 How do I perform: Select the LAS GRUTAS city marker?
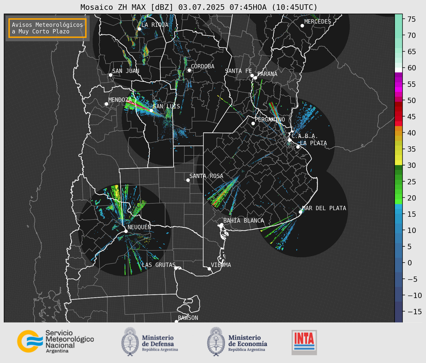(x=176, y=268)
